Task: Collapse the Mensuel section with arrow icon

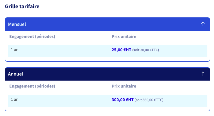Action: pyautogui.click(x=203, y=24)
